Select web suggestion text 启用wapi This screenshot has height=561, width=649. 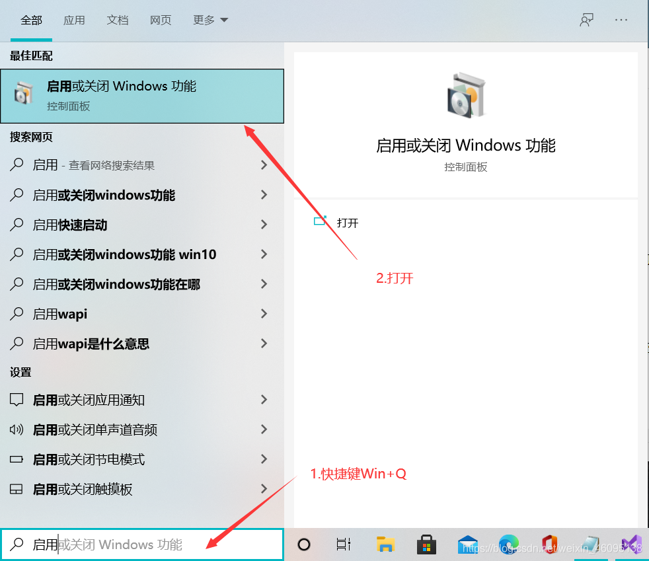(x=60, y=315)
